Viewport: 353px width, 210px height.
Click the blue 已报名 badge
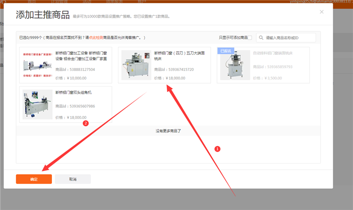click(x=224, y=51)
